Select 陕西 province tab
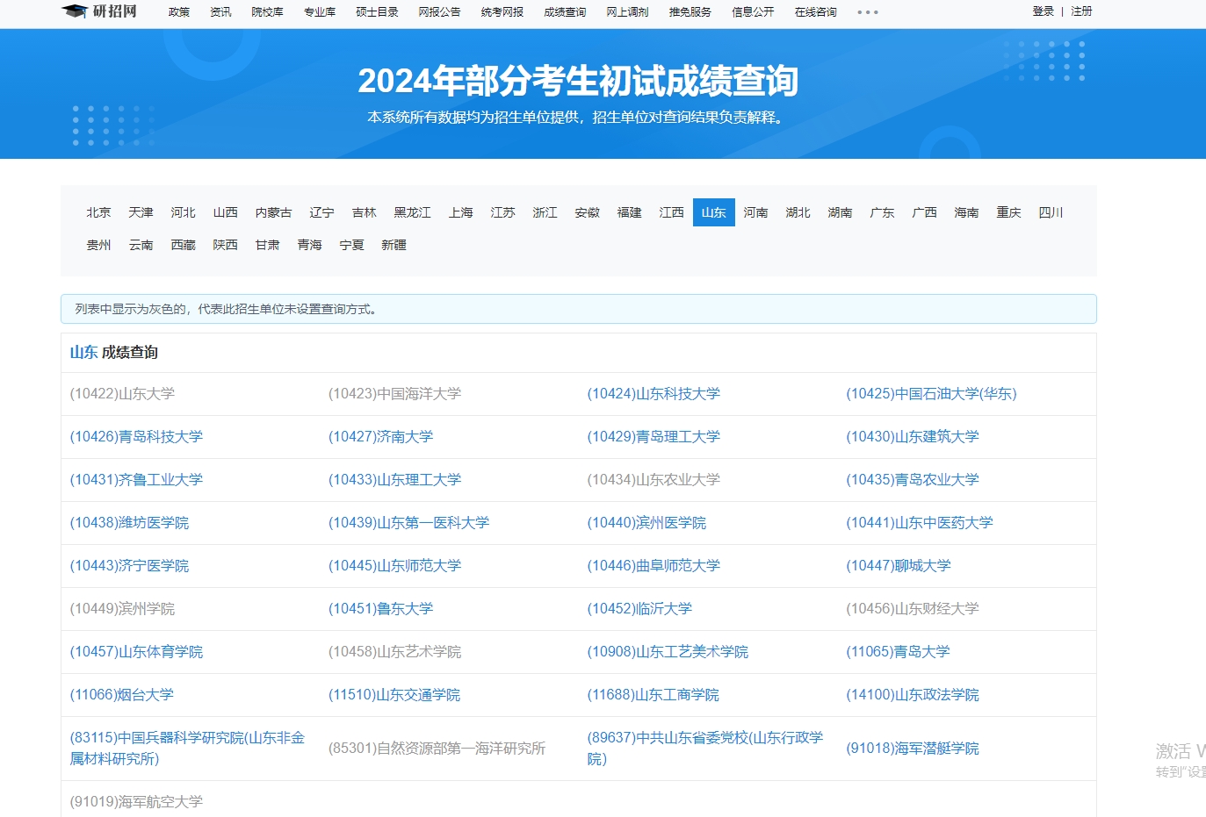The width and height of the screenshot is (1206, 817). pyautogui.click(x=225, y=245)
